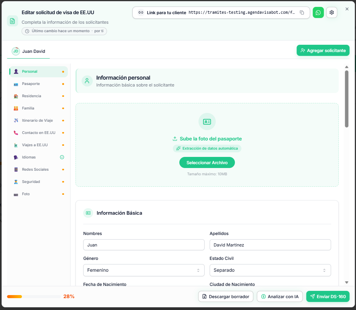The width and height of the screenshot is (356, 310).
Task: Click the Último cambio history badge
Action: coord(64,31)
